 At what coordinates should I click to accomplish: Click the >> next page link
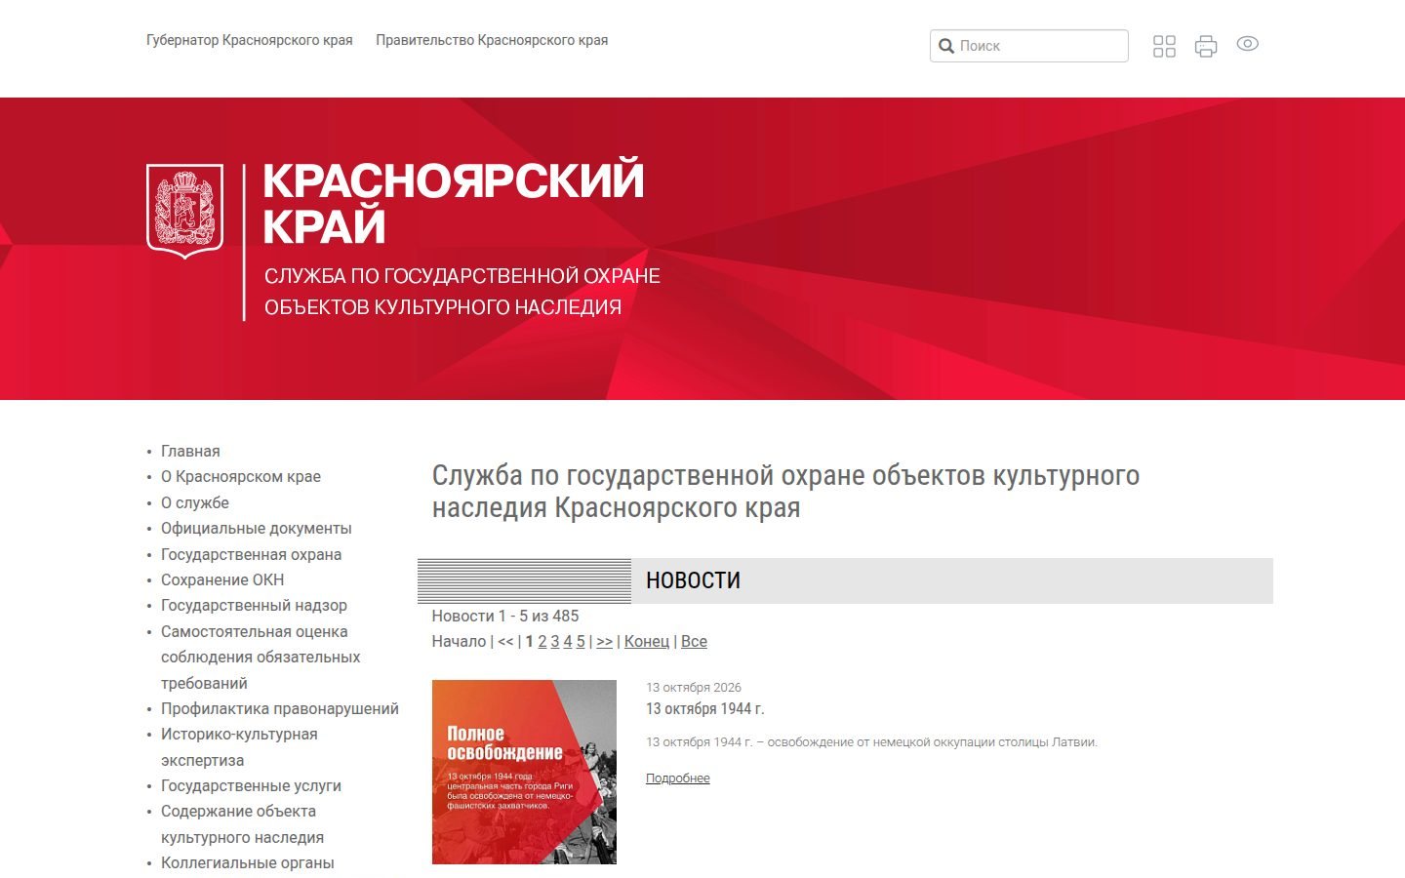pyautogui.click(x=605, y=641)
